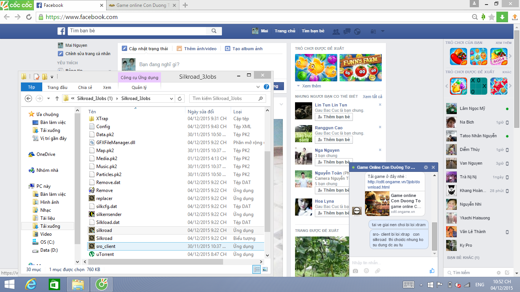Open the cdtl.ongame.vn download link in chat

393,184
